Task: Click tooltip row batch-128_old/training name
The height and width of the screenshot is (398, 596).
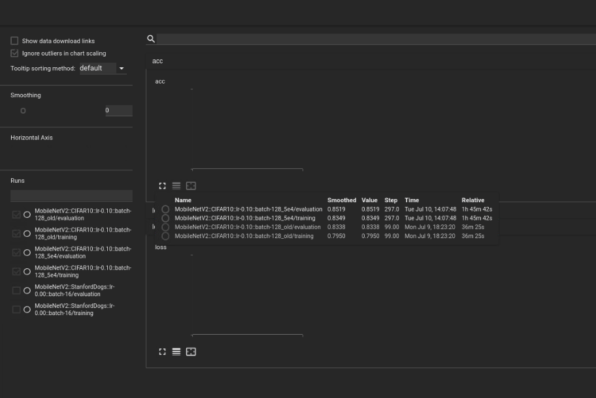Action: (244, 236)
